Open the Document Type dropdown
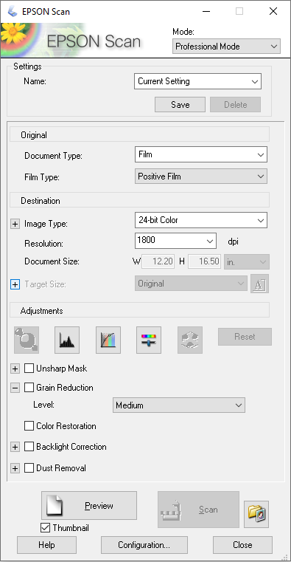The height and width of the screenshot is (562, 291). [x=201, y=154]
